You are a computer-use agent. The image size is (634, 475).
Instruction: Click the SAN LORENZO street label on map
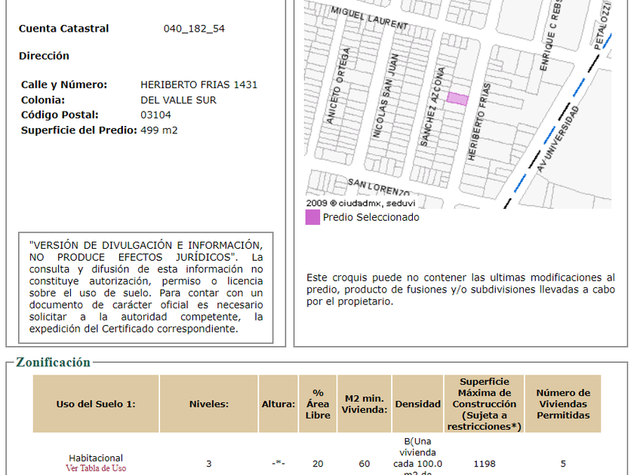click(379, 187)
